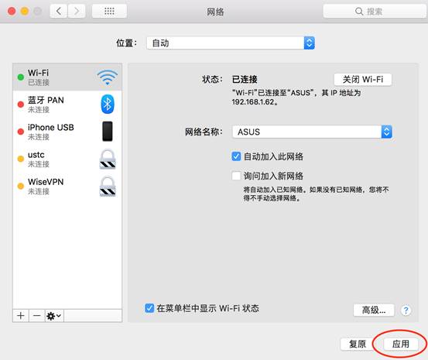Select the Wi-Fi service in the list

pos(67,77)
